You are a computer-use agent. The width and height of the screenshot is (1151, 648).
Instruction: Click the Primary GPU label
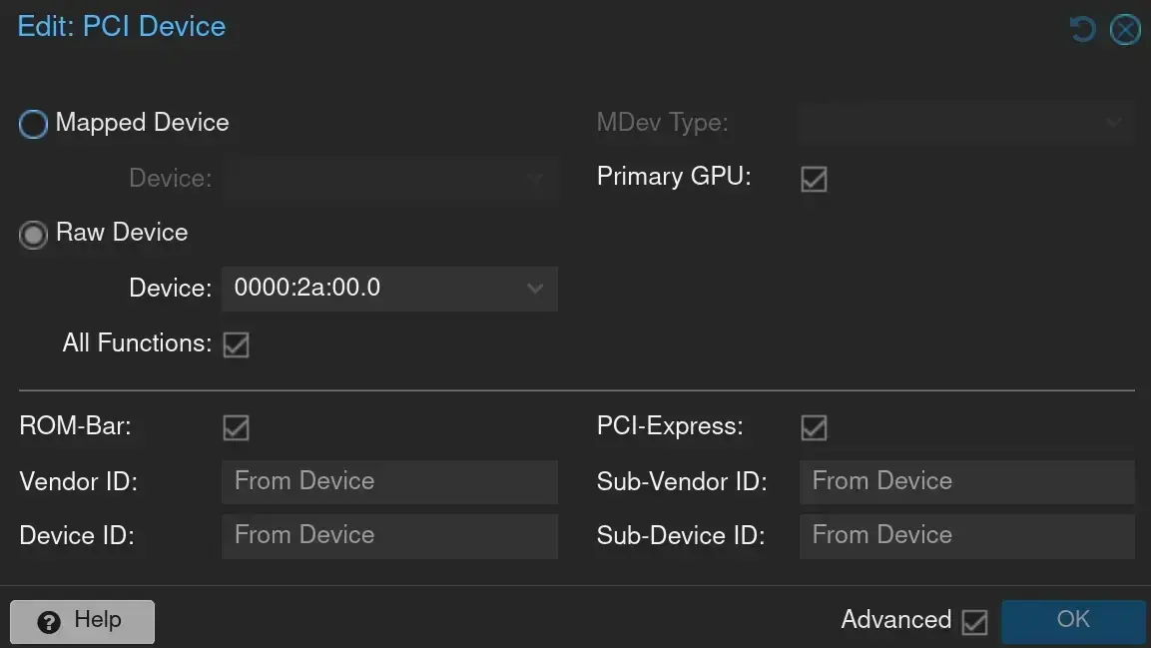[x=674, y=177]
